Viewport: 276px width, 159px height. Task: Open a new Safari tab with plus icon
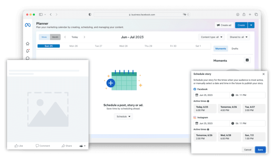click(x=250, y=14)
